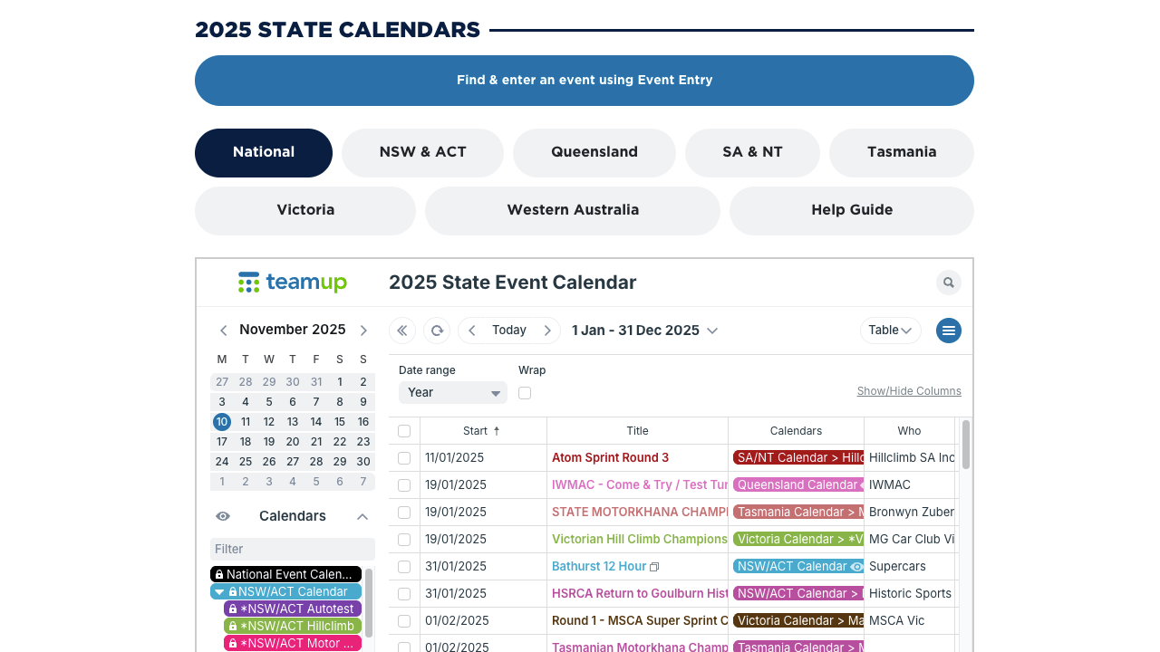Enable the Wrap checkbox

pyautogui.click(x=525, y=393)
